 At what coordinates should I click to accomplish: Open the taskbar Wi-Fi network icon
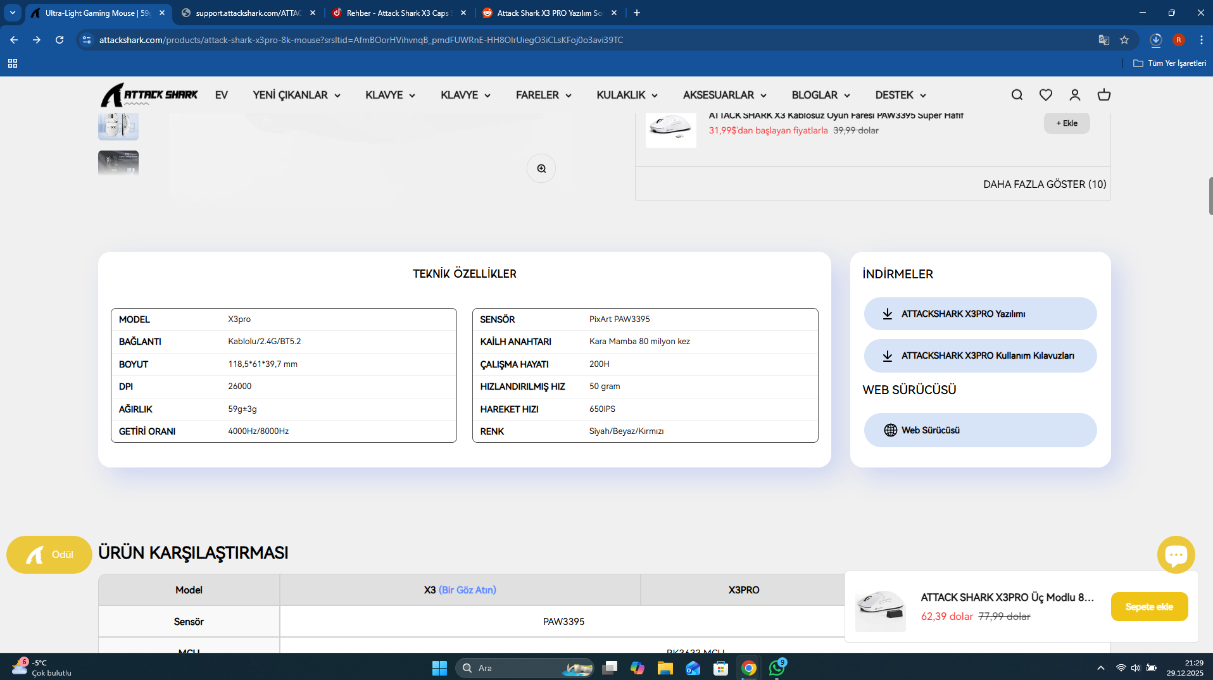pos(1121,668)
